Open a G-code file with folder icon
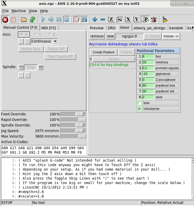 pos(24,20)
